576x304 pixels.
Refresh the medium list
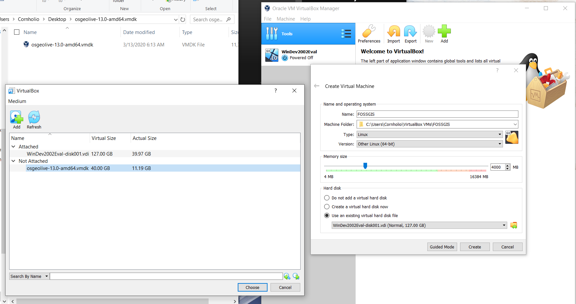pos(34,120)
